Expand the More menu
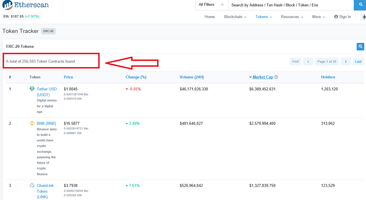366x200 pixels. [x=319, y=17]
